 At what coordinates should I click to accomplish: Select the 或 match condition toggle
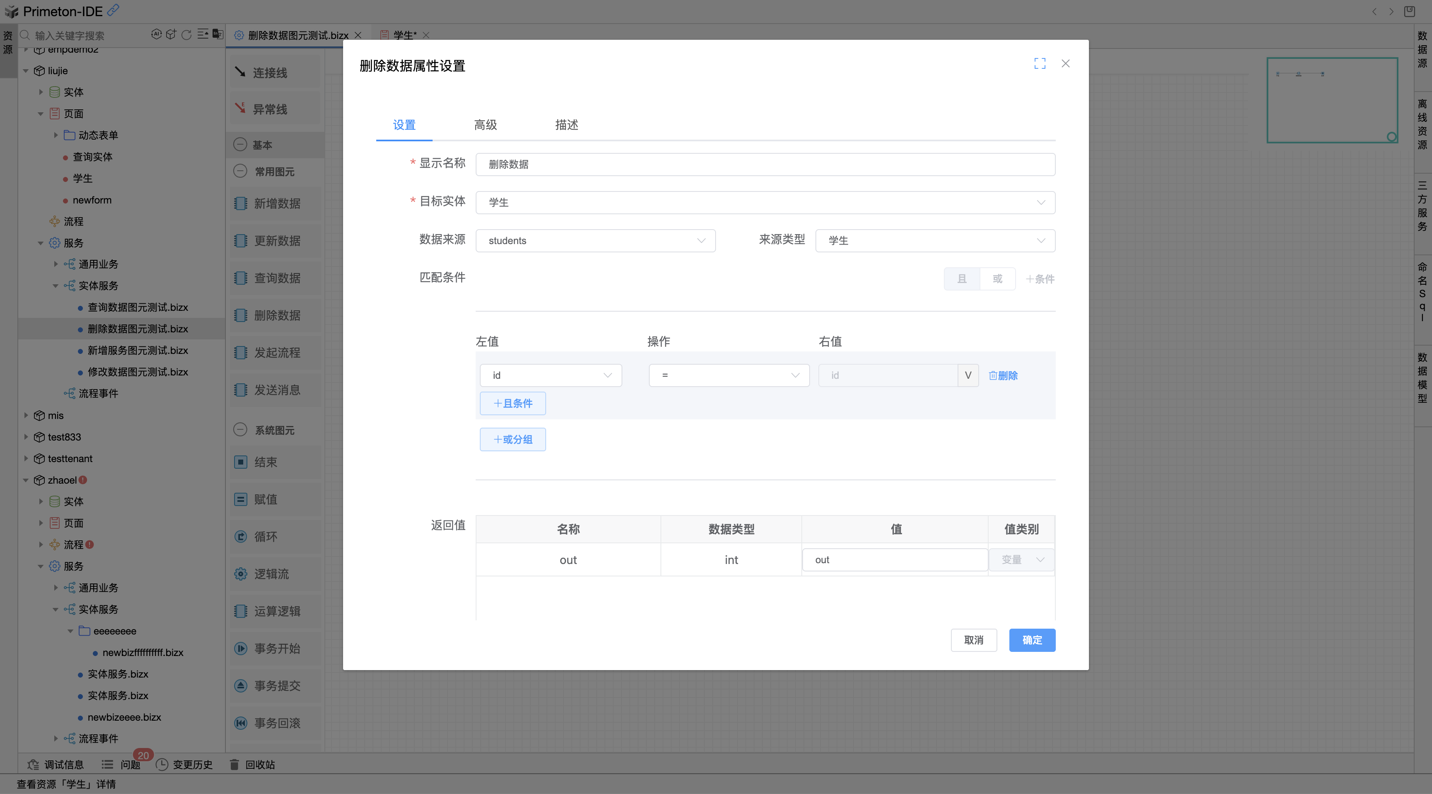click(997, 278)
